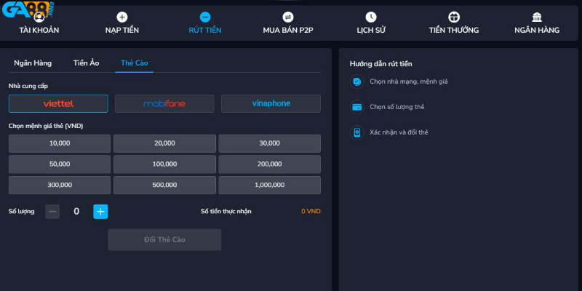Open the TÀI KHOẢN menu label
This screenshot has width=582, height=291.
click(x=39, y=31)
